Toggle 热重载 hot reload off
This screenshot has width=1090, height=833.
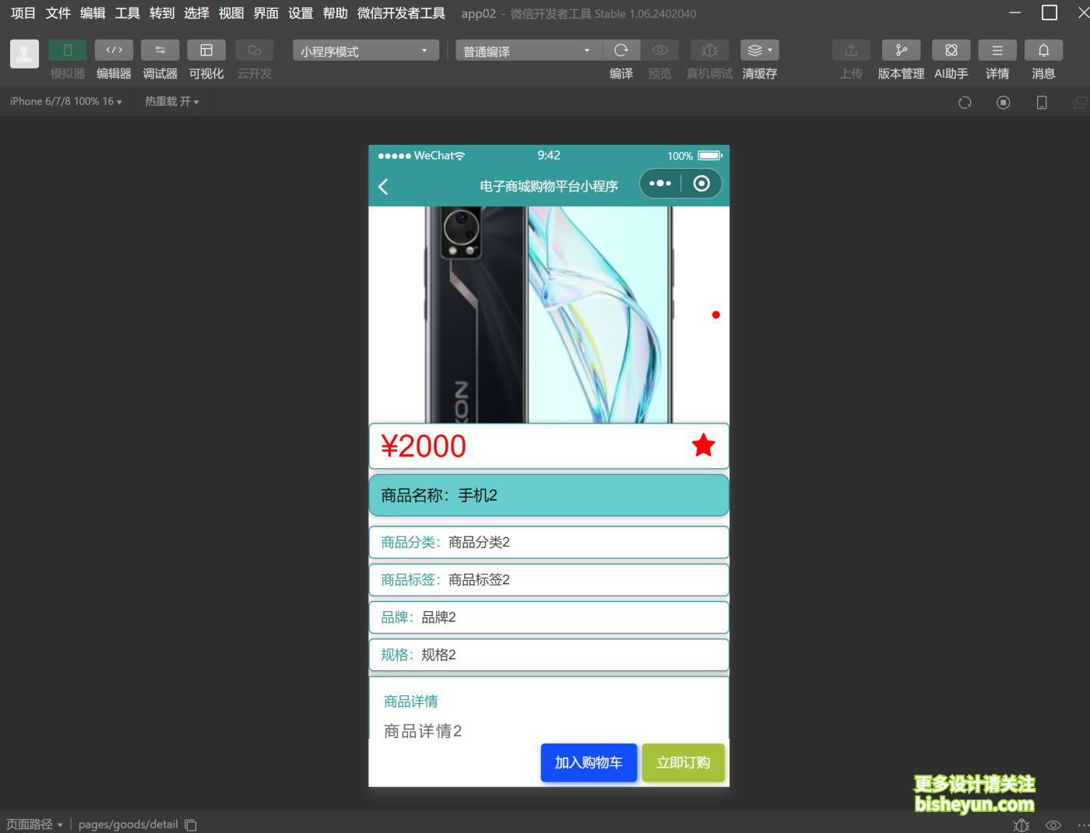[x=171, y=100]
